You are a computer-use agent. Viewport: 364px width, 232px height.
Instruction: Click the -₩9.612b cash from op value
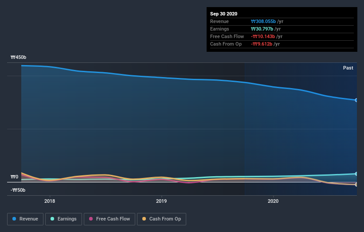[x=262, y=44]
